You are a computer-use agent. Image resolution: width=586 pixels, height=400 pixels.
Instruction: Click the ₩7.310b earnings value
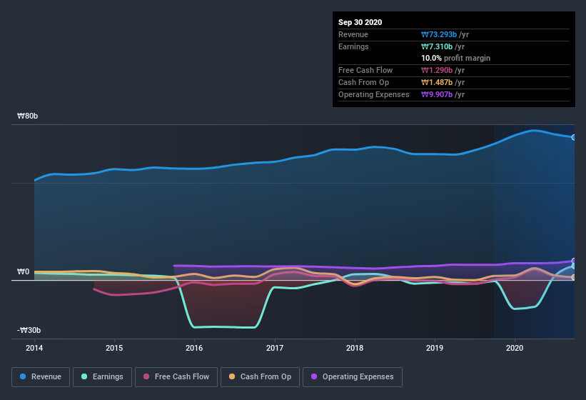[437, 46]
